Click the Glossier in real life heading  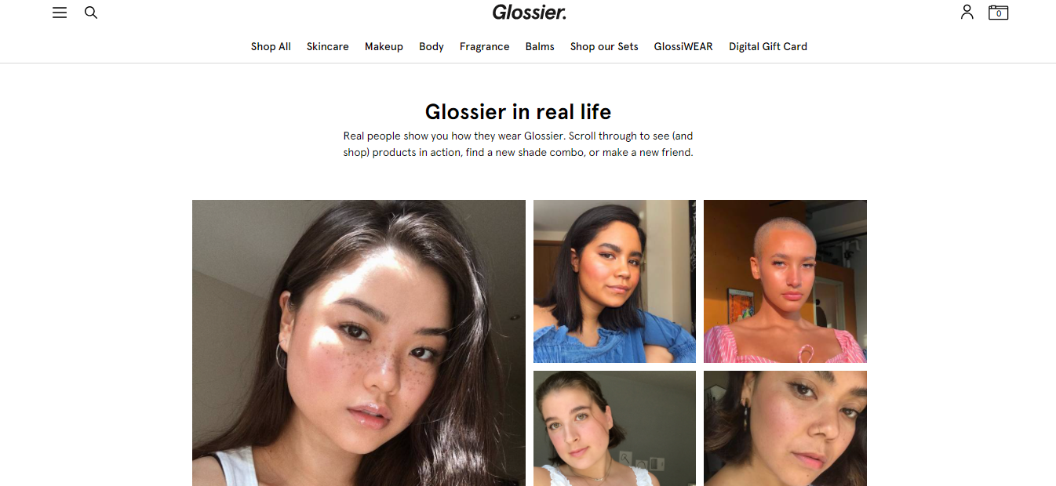518,111
